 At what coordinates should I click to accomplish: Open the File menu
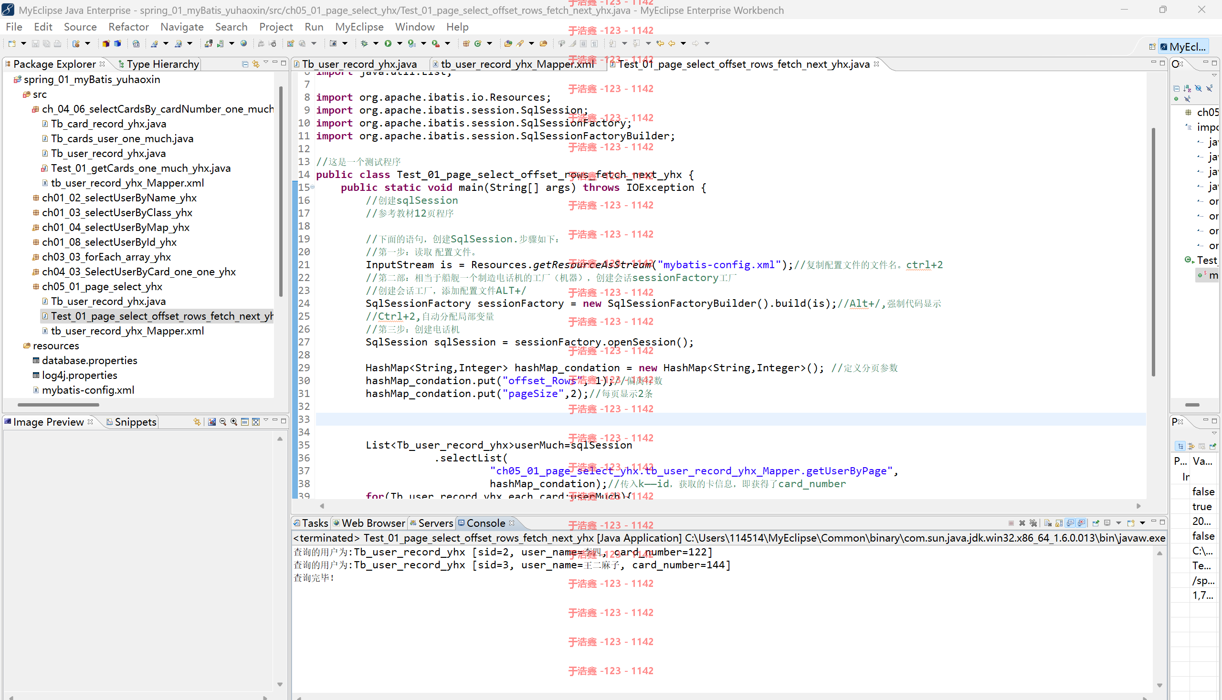(x=14, y=27)
